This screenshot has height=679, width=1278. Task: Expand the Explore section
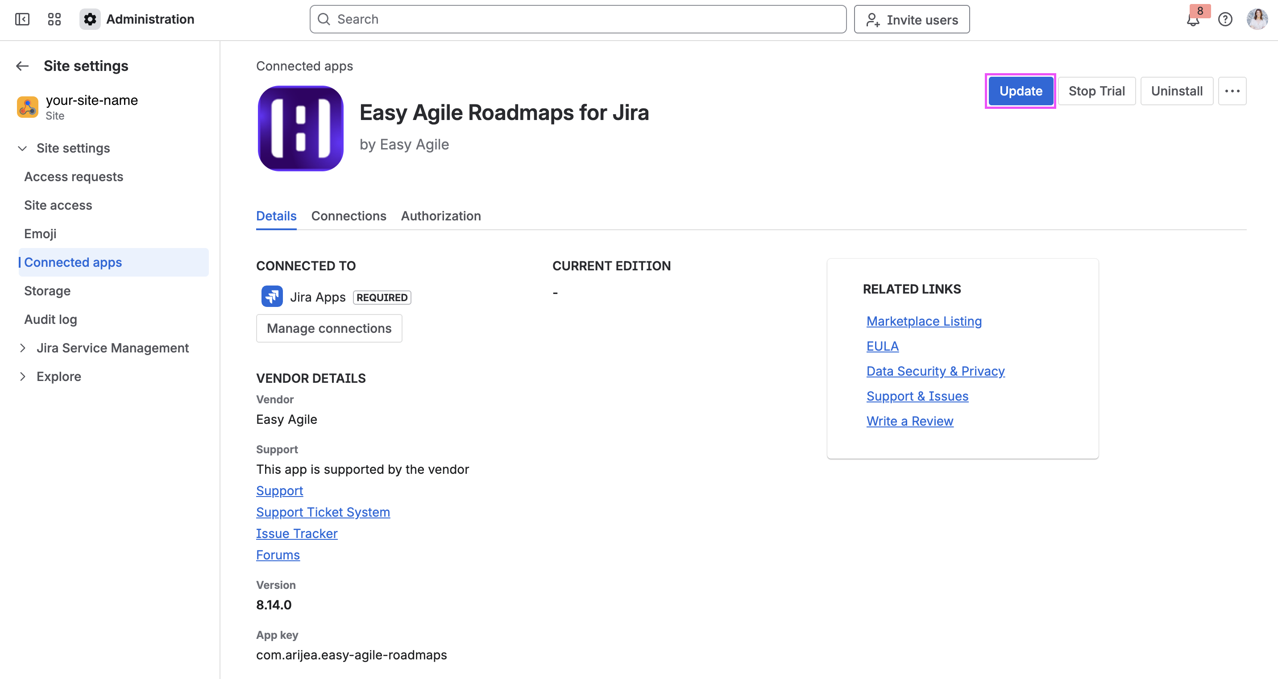point(23,376)
